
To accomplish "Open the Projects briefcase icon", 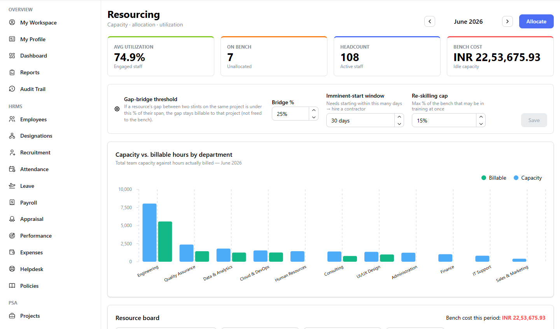I will (x=12, y=316).
